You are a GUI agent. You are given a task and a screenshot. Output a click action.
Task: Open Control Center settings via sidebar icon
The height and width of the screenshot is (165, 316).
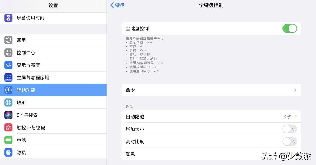coord(8,53)
